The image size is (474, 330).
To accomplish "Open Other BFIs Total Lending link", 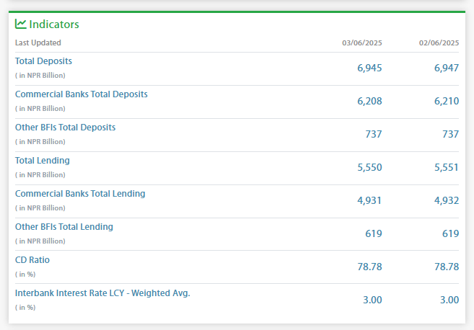I will [x=63, y=227].
